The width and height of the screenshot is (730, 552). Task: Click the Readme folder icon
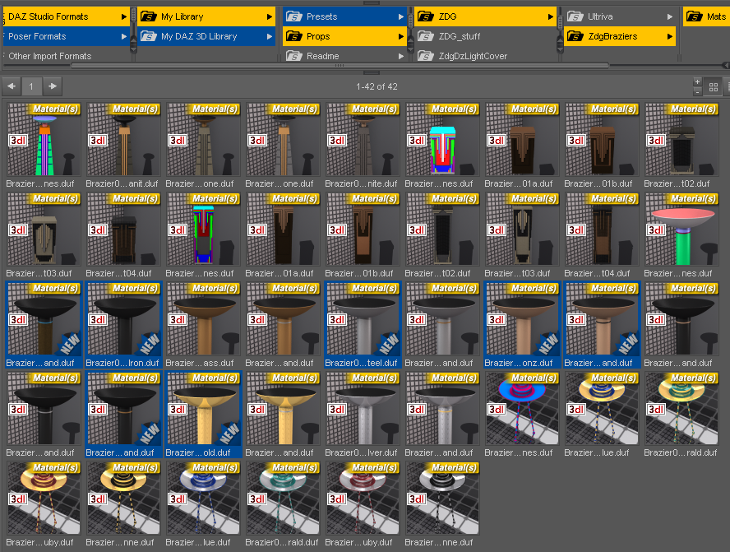293,56
